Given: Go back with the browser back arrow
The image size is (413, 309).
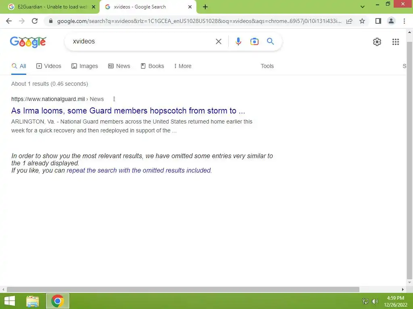Looking at the screenshot, I should pyautogui.click(x=9, y=21).
